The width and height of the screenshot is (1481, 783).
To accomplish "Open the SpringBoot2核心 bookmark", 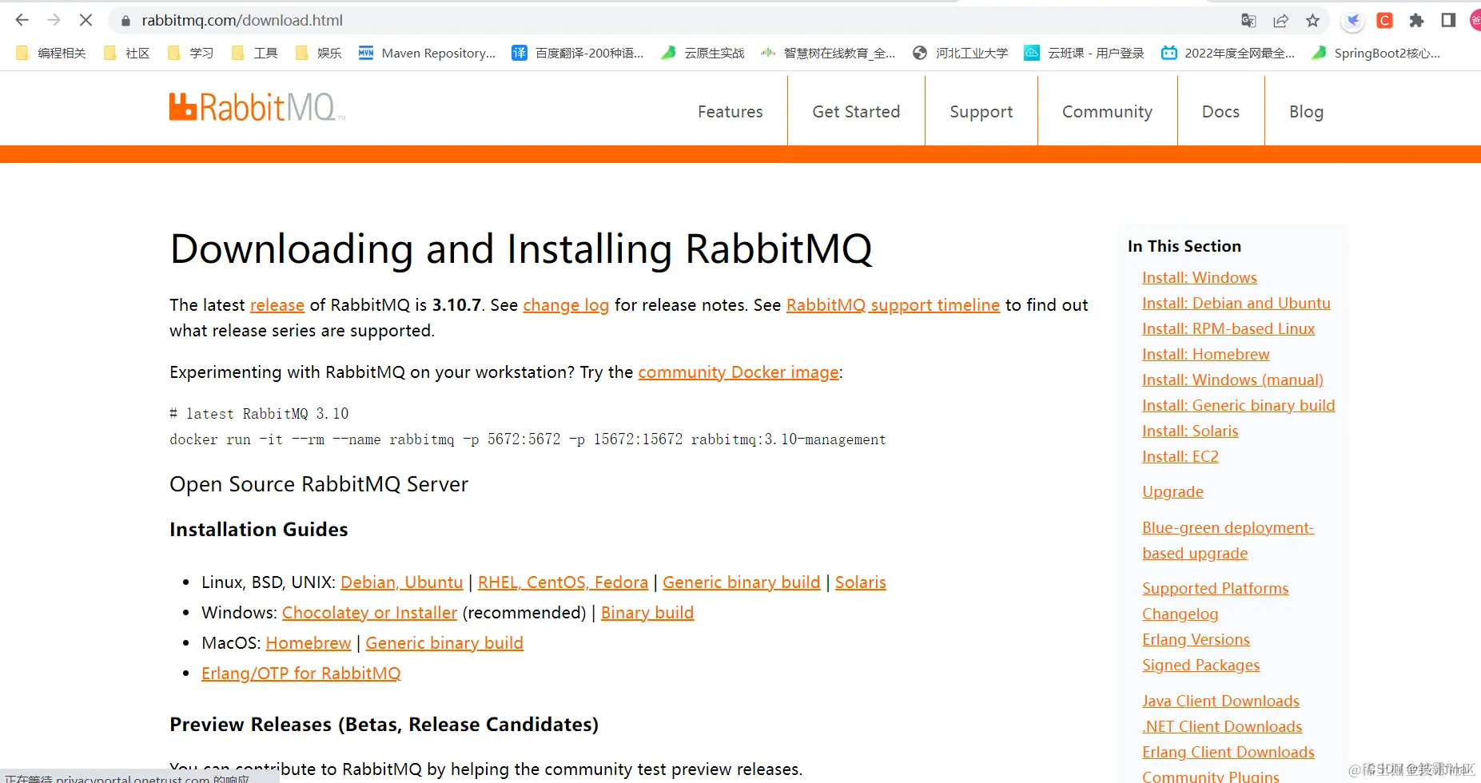I will click(x=1375, y=53).
